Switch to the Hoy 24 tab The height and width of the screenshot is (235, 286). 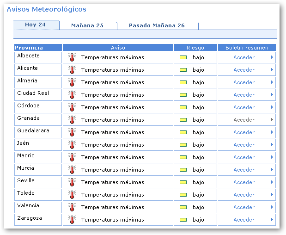tap(36, 25)
